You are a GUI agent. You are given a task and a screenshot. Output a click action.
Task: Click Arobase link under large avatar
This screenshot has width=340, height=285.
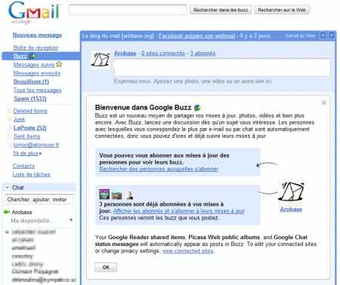pyautogui.click(x=291, y=210)
